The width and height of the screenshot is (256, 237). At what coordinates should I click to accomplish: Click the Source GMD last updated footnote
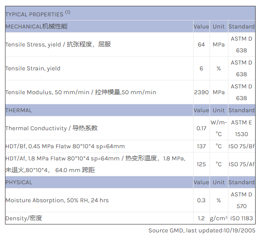click(202, 230)
